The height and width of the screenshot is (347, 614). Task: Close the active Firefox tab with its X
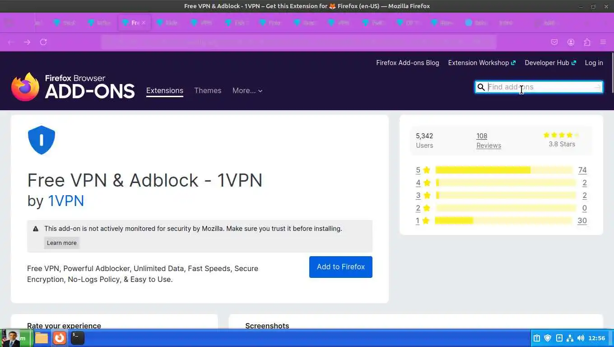(x=144, y=23)
